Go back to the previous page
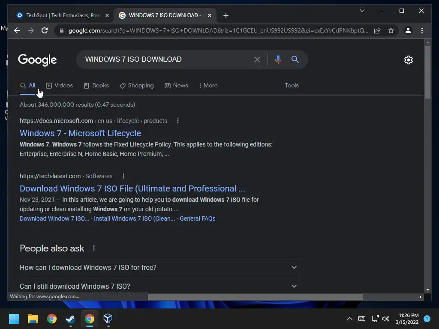The height and width of the screenshot is (329, 439). click(17, 30)
